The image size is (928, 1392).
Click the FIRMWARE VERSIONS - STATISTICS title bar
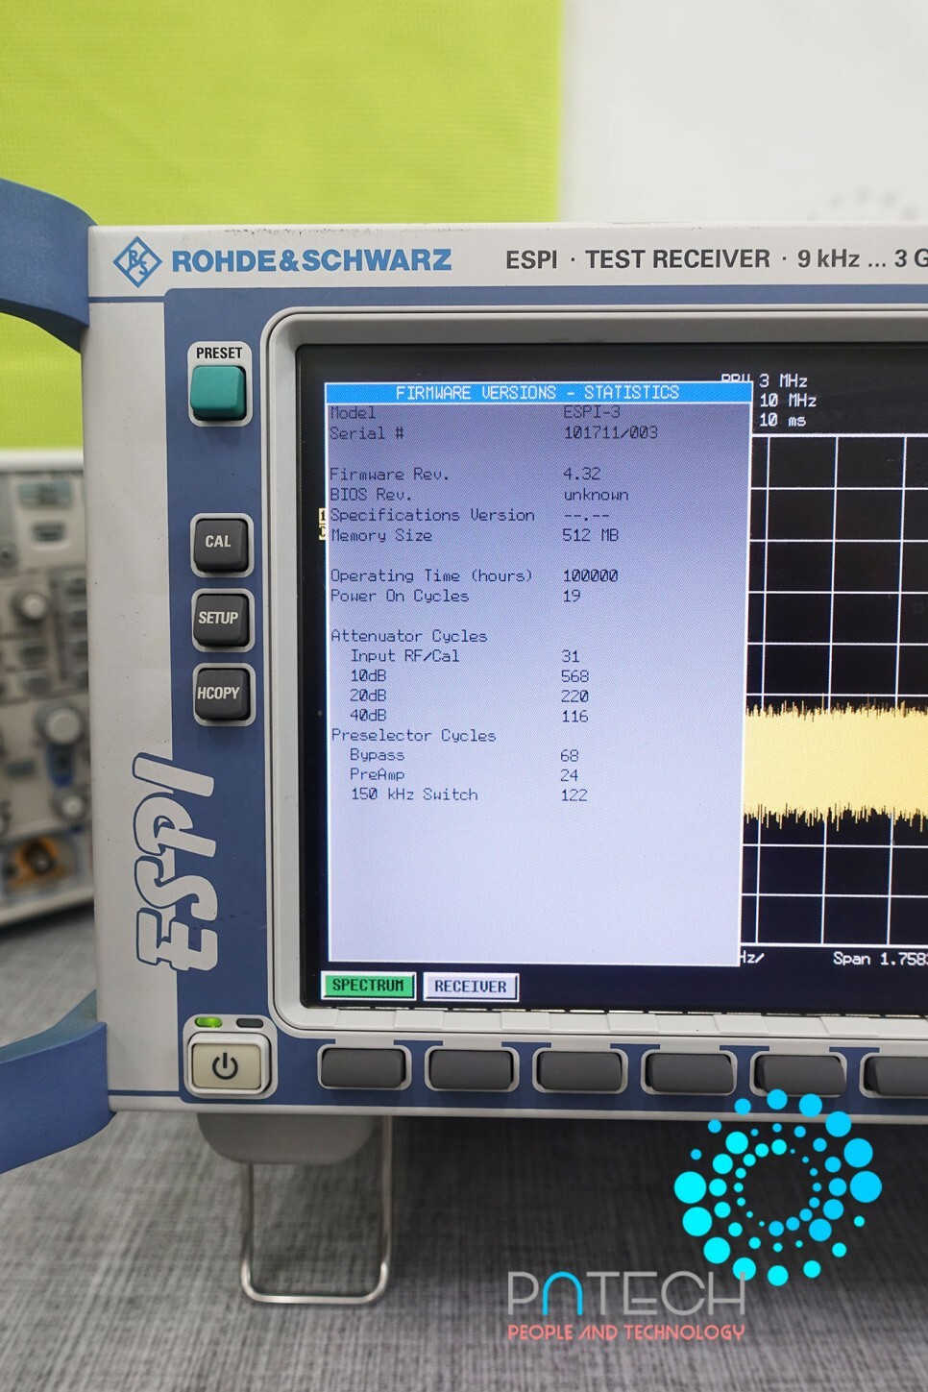(x=537, y=392)
